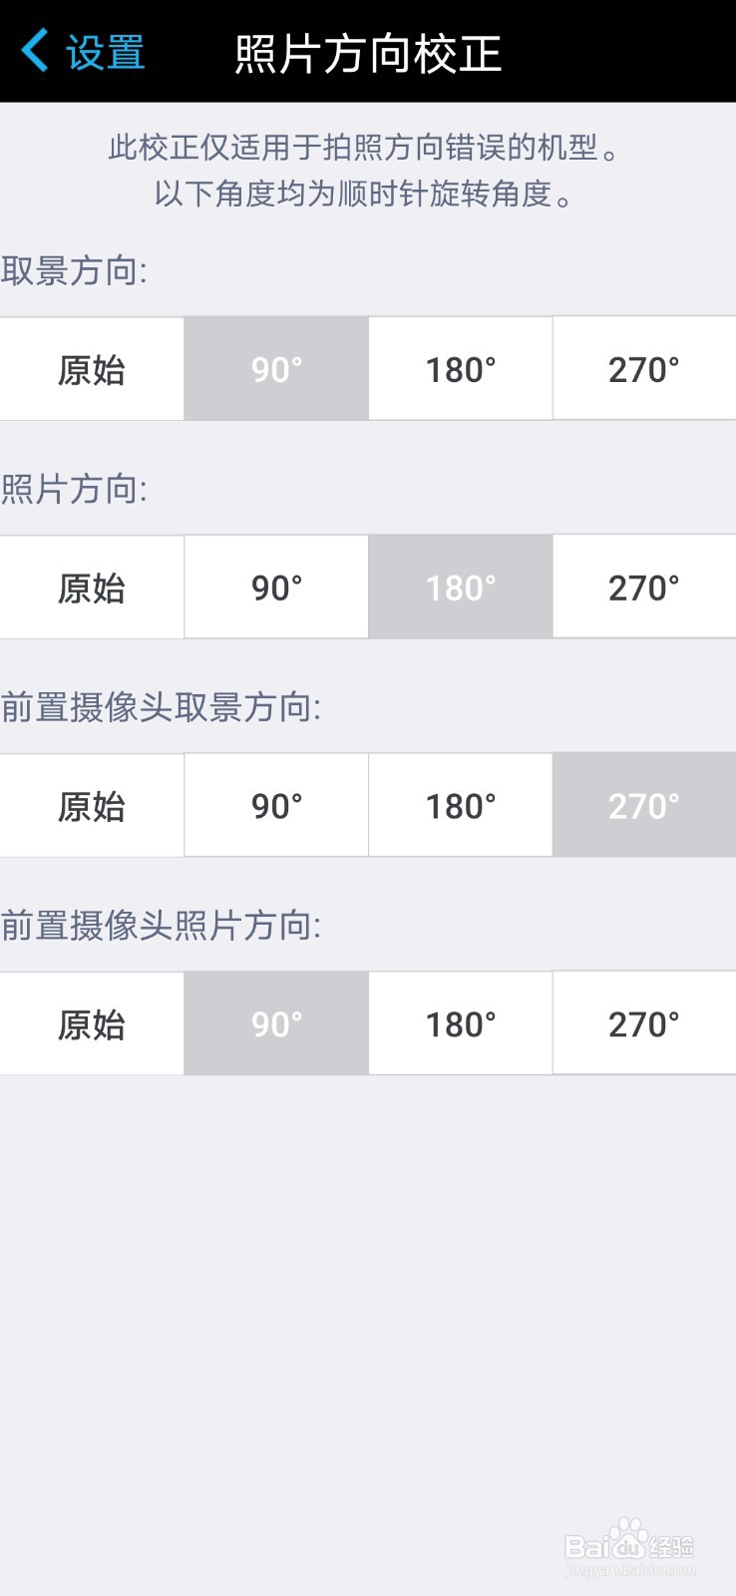
Task: Choose 180° for 前置摄像头照片方向
Action: coord(461,1023)
